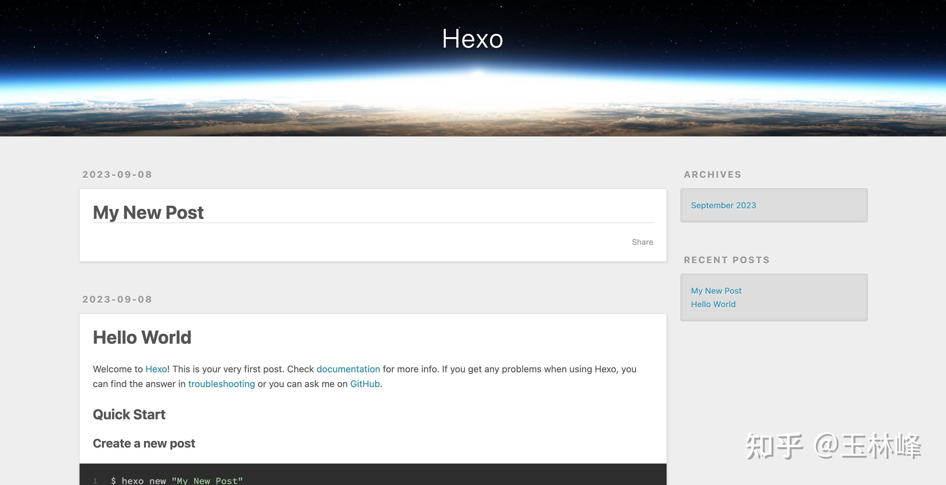The image size is (946, 485).
Task: Click the Recent Posts sidebar heading
Action: click(x=726, y=260)
